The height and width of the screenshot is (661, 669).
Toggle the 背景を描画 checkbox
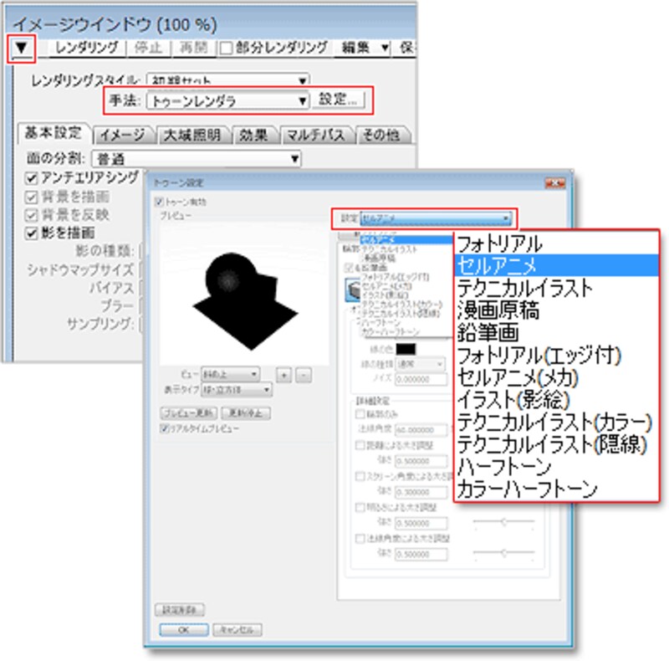coord(31,197)
